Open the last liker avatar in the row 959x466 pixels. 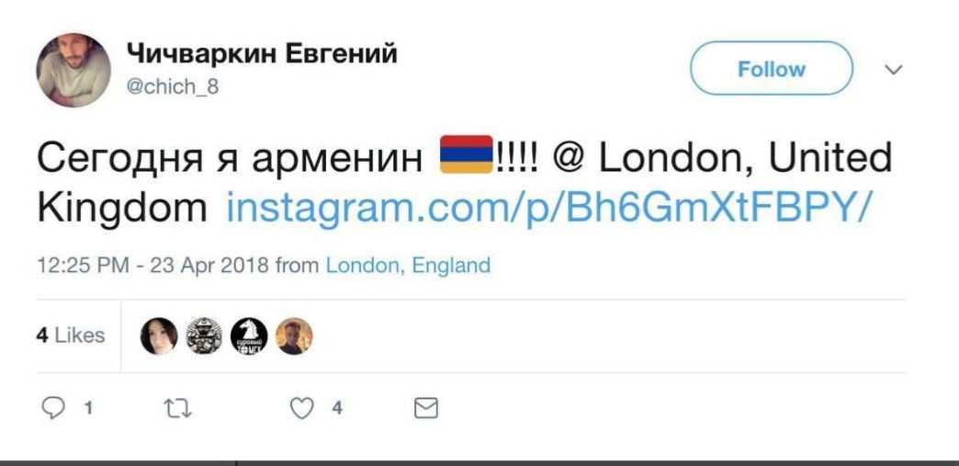point(294,336)
